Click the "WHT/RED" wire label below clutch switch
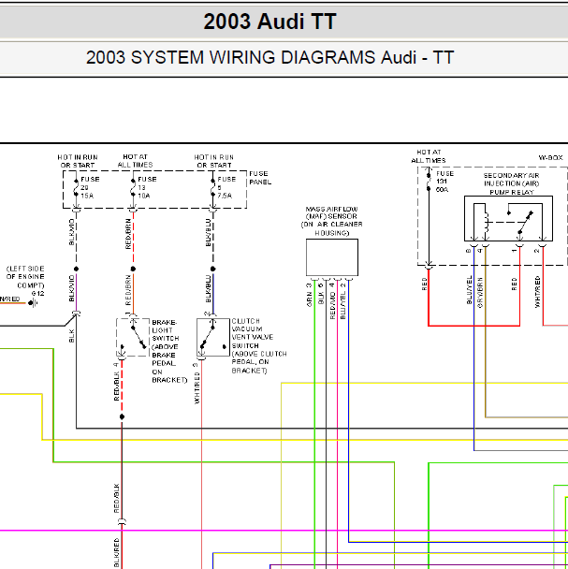This screenshot has height=569, width=568. [197, 388]
